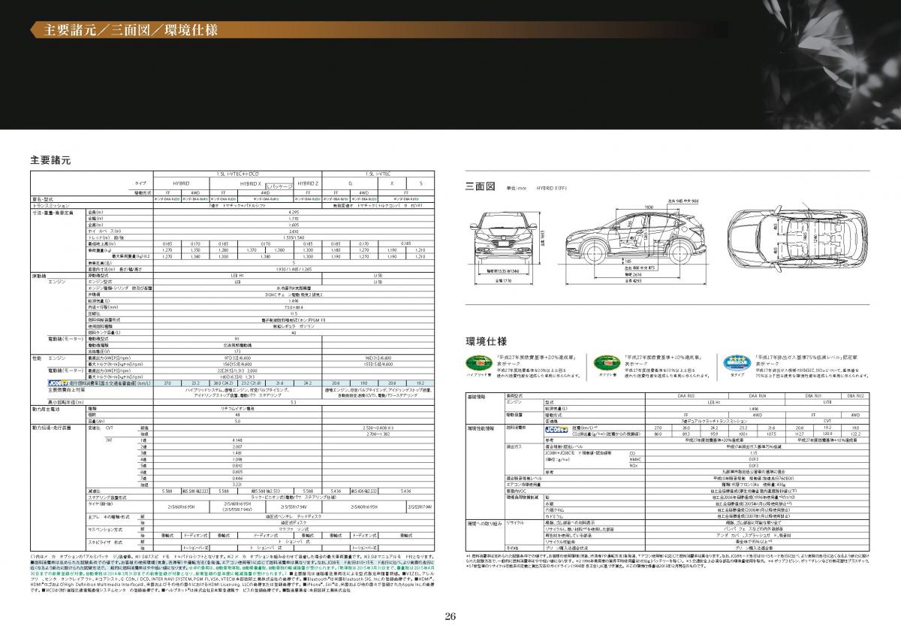901x638 pixels.
Task: Click the 三面図 section heading
Action: click(x=481, y=186)
